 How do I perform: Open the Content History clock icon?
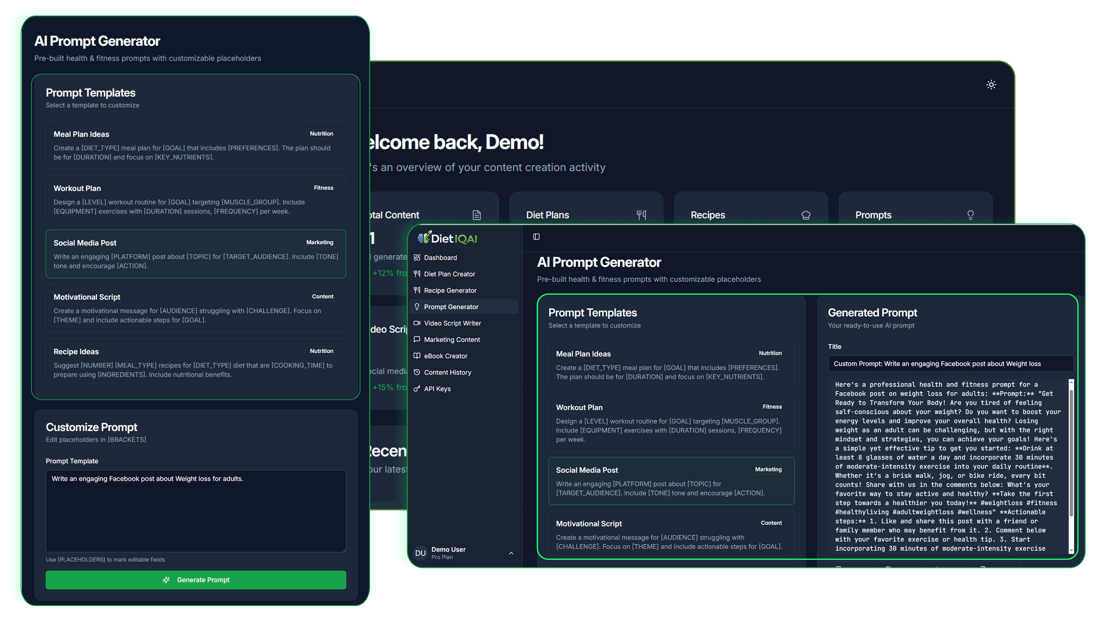coord(417,372)
